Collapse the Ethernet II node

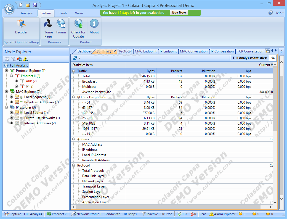[x=11, y=76]
